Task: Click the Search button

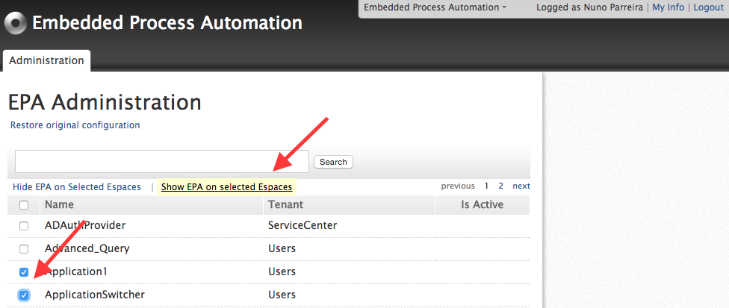Action: 333,162
